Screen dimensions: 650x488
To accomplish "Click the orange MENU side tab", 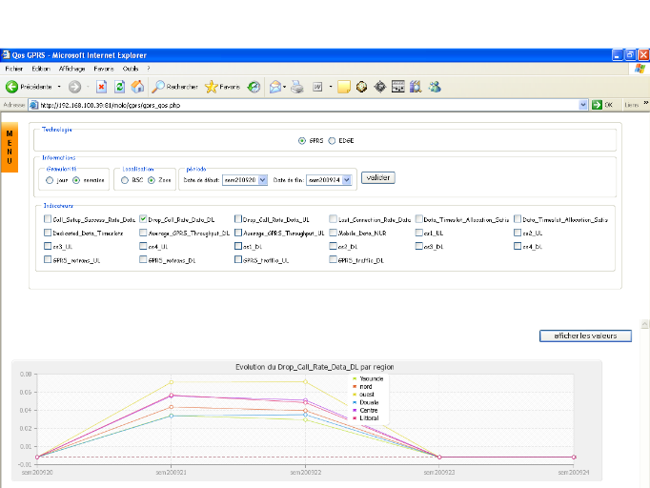I will tap(9, 147).
